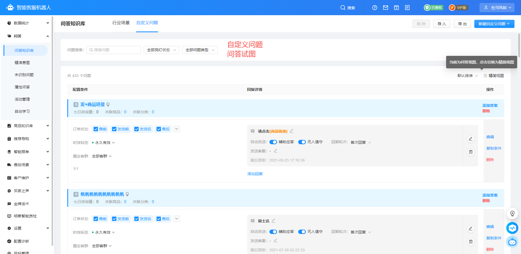Click the floating lightbulb tips button
Image resolution: width=521 pixels, height=254 pixels.
point(512,214)
